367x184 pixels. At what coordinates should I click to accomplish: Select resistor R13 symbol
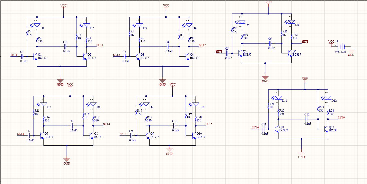34,112
